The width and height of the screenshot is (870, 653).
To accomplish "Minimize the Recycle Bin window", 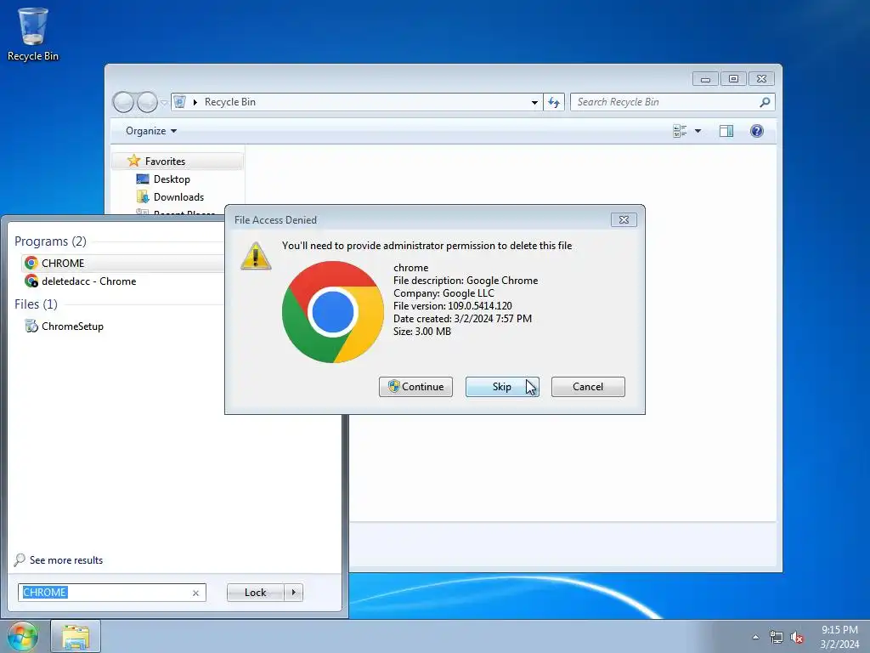I will pos(705,79).
